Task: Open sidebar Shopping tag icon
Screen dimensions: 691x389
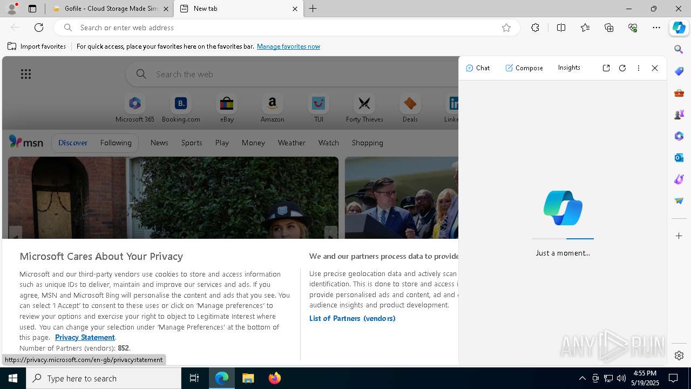Action: pos(679,71)
